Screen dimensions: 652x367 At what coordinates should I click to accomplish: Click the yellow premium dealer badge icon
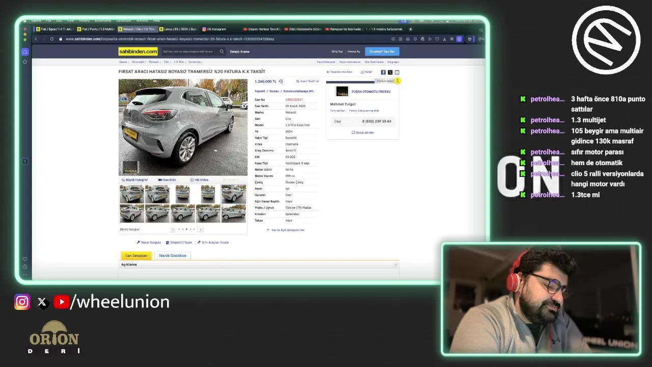[x=397, y=81]
